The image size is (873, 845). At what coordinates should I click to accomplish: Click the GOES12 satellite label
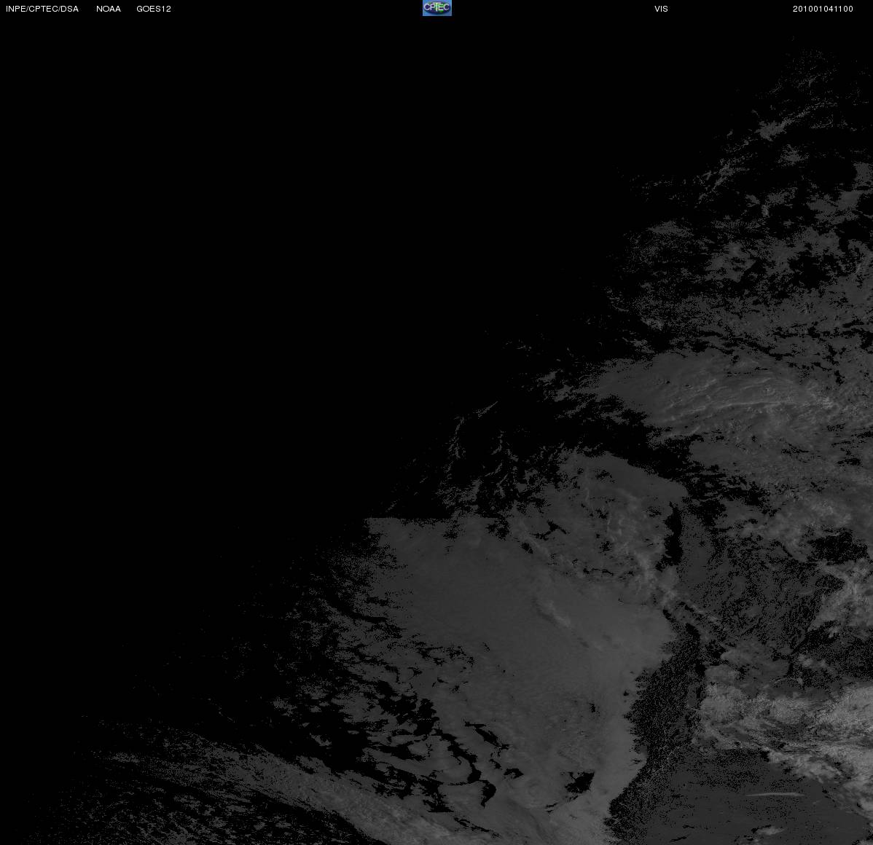point(154,9)
